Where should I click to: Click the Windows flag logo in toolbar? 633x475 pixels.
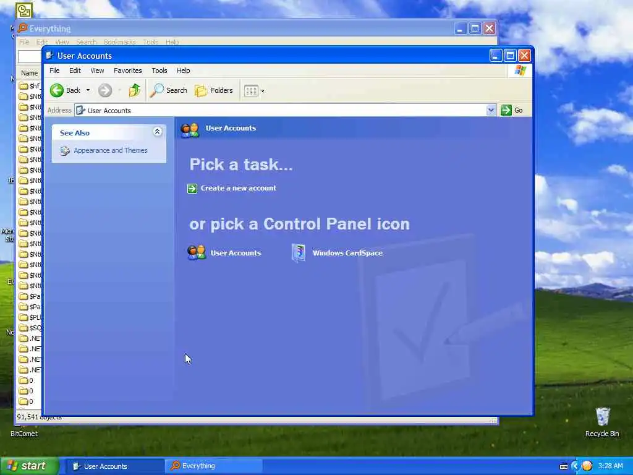tap(520, 71)
